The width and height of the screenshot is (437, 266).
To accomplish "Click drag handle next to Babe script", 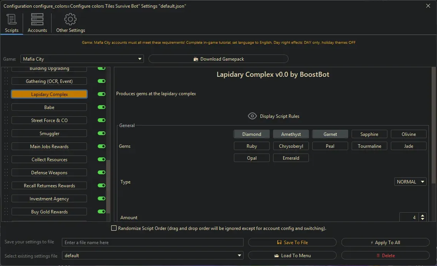I will pyautogui.click(x=6, y=107).
